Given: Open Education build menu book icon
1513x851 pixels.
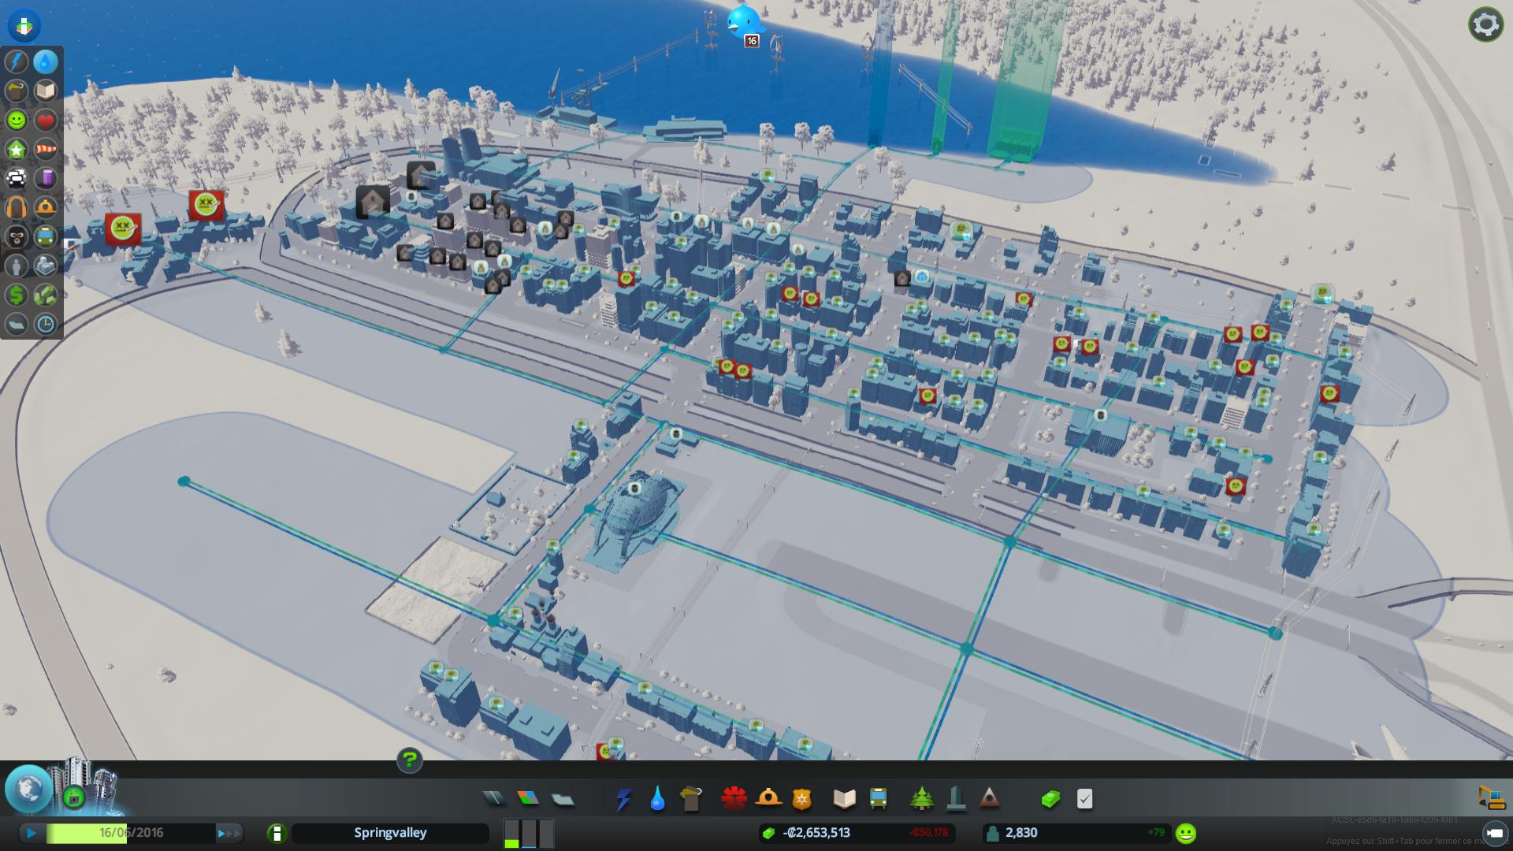Looking at the screenshot, I should (844, 799).
